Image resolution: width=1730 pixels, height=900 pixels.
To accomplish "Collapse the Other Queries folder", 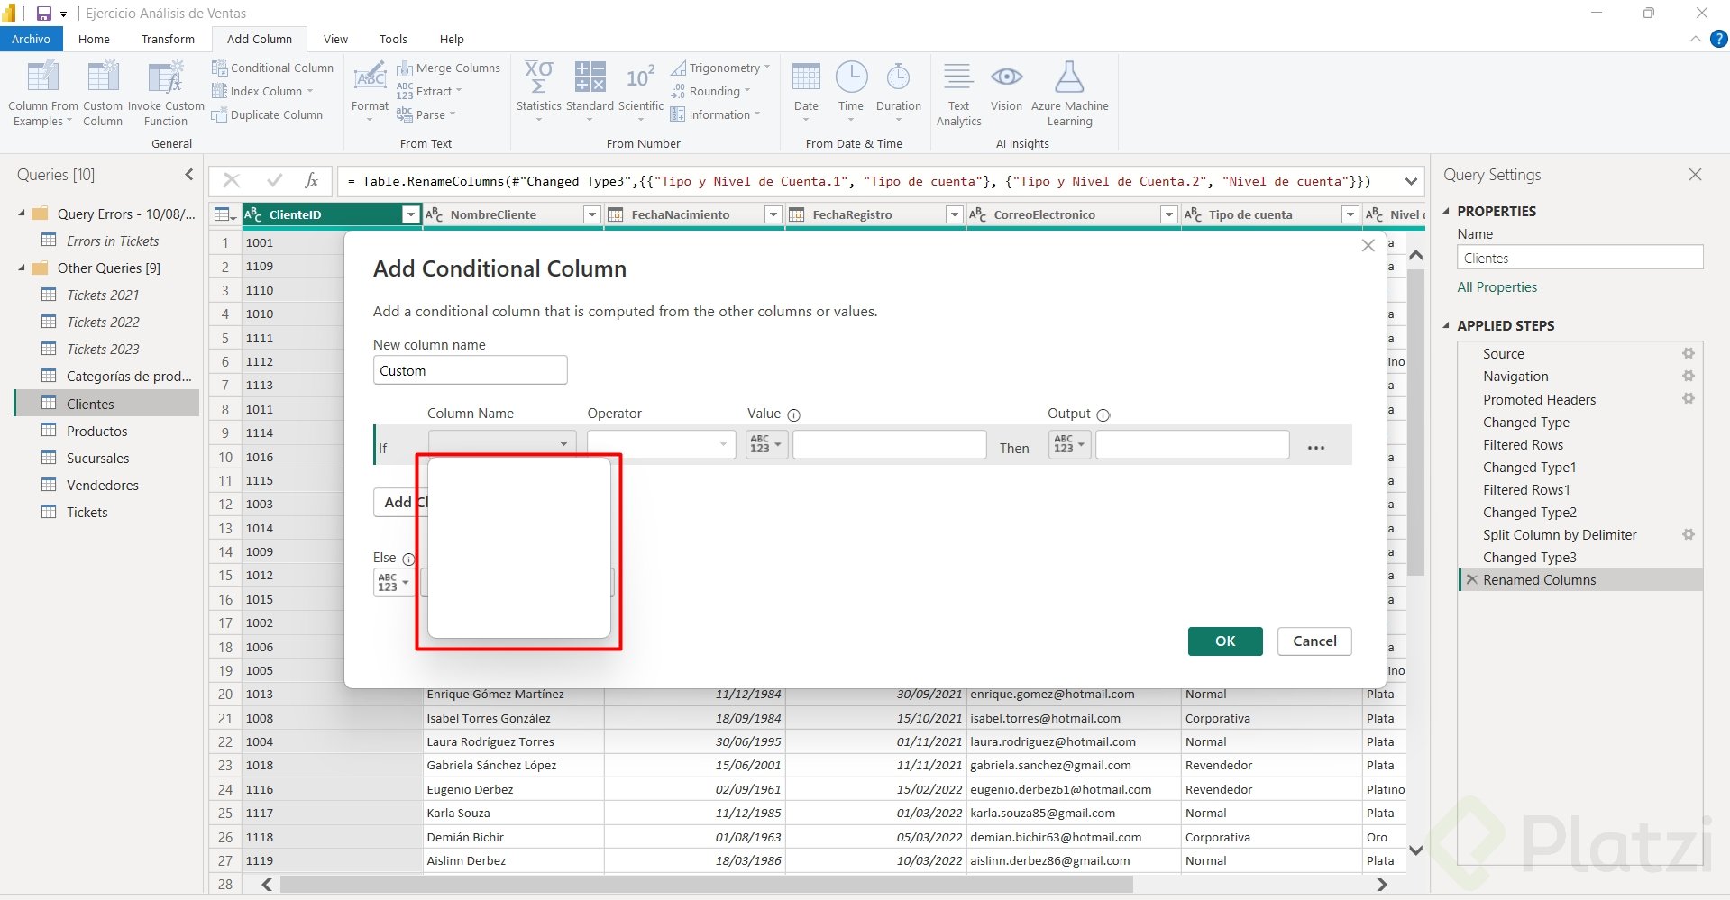I will coord(22,268).
